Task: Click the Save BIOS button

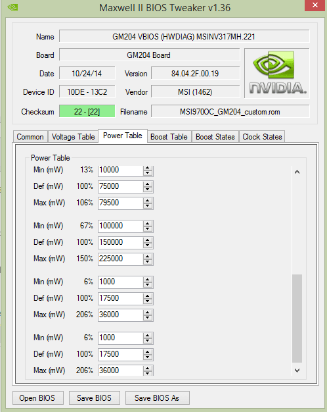Action: 95,398
